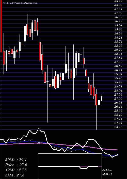Click the 31.84 price axis label
This screenshot has height=179, width=127.
pos(118,58)
